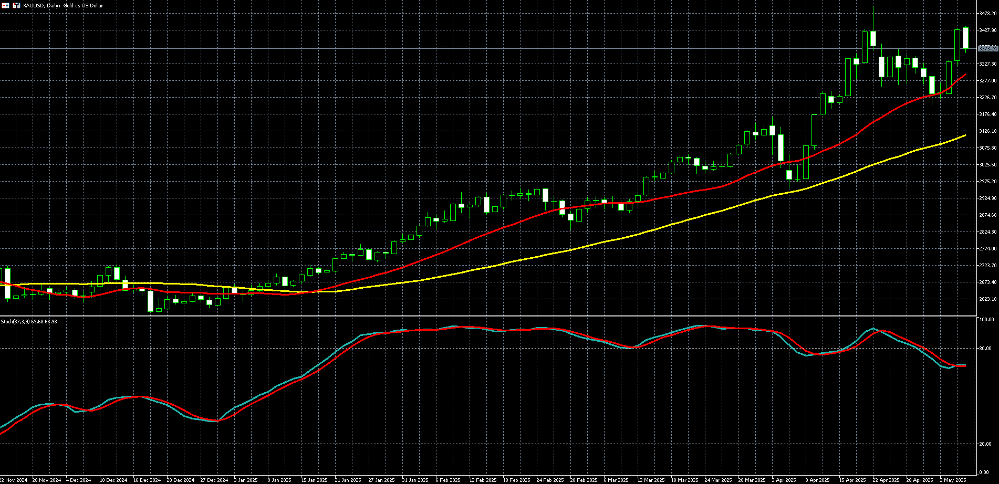Click the XAUUSD Daily chart title text
The height and width of the screenshot is (484, 999).
pyautogui.click(x=63, y=5)
